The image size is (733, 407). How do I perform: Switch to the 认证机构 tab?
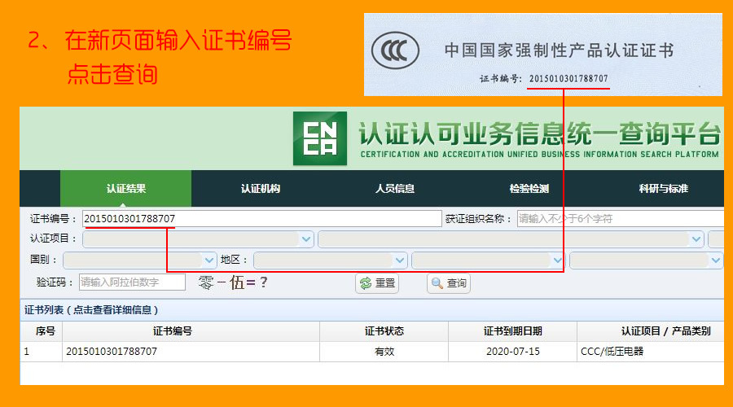(x=261, y=188)
